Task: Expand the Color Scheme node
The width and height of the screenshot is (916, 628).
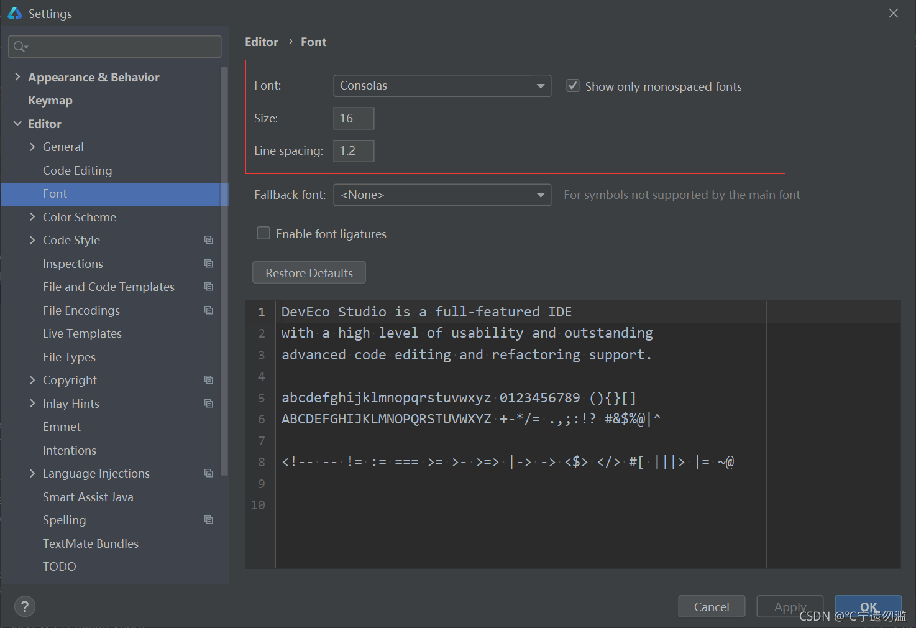Action: 32,217
